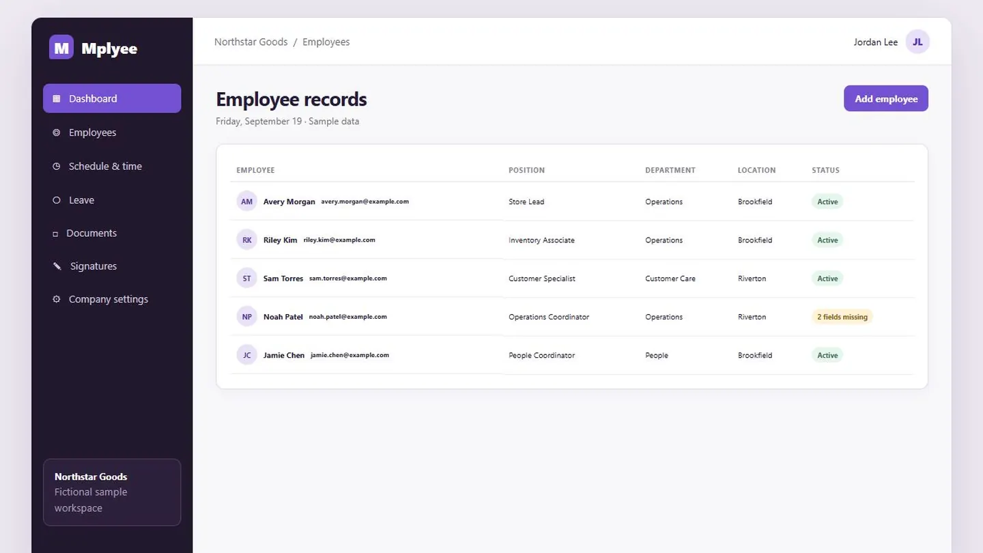
Task: Open Schedule & time page
Action: [x=112, y=166]
